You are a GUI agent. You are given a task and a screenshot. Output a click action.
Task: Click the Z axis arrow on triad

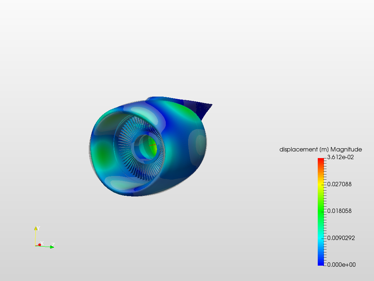[52, 247]
